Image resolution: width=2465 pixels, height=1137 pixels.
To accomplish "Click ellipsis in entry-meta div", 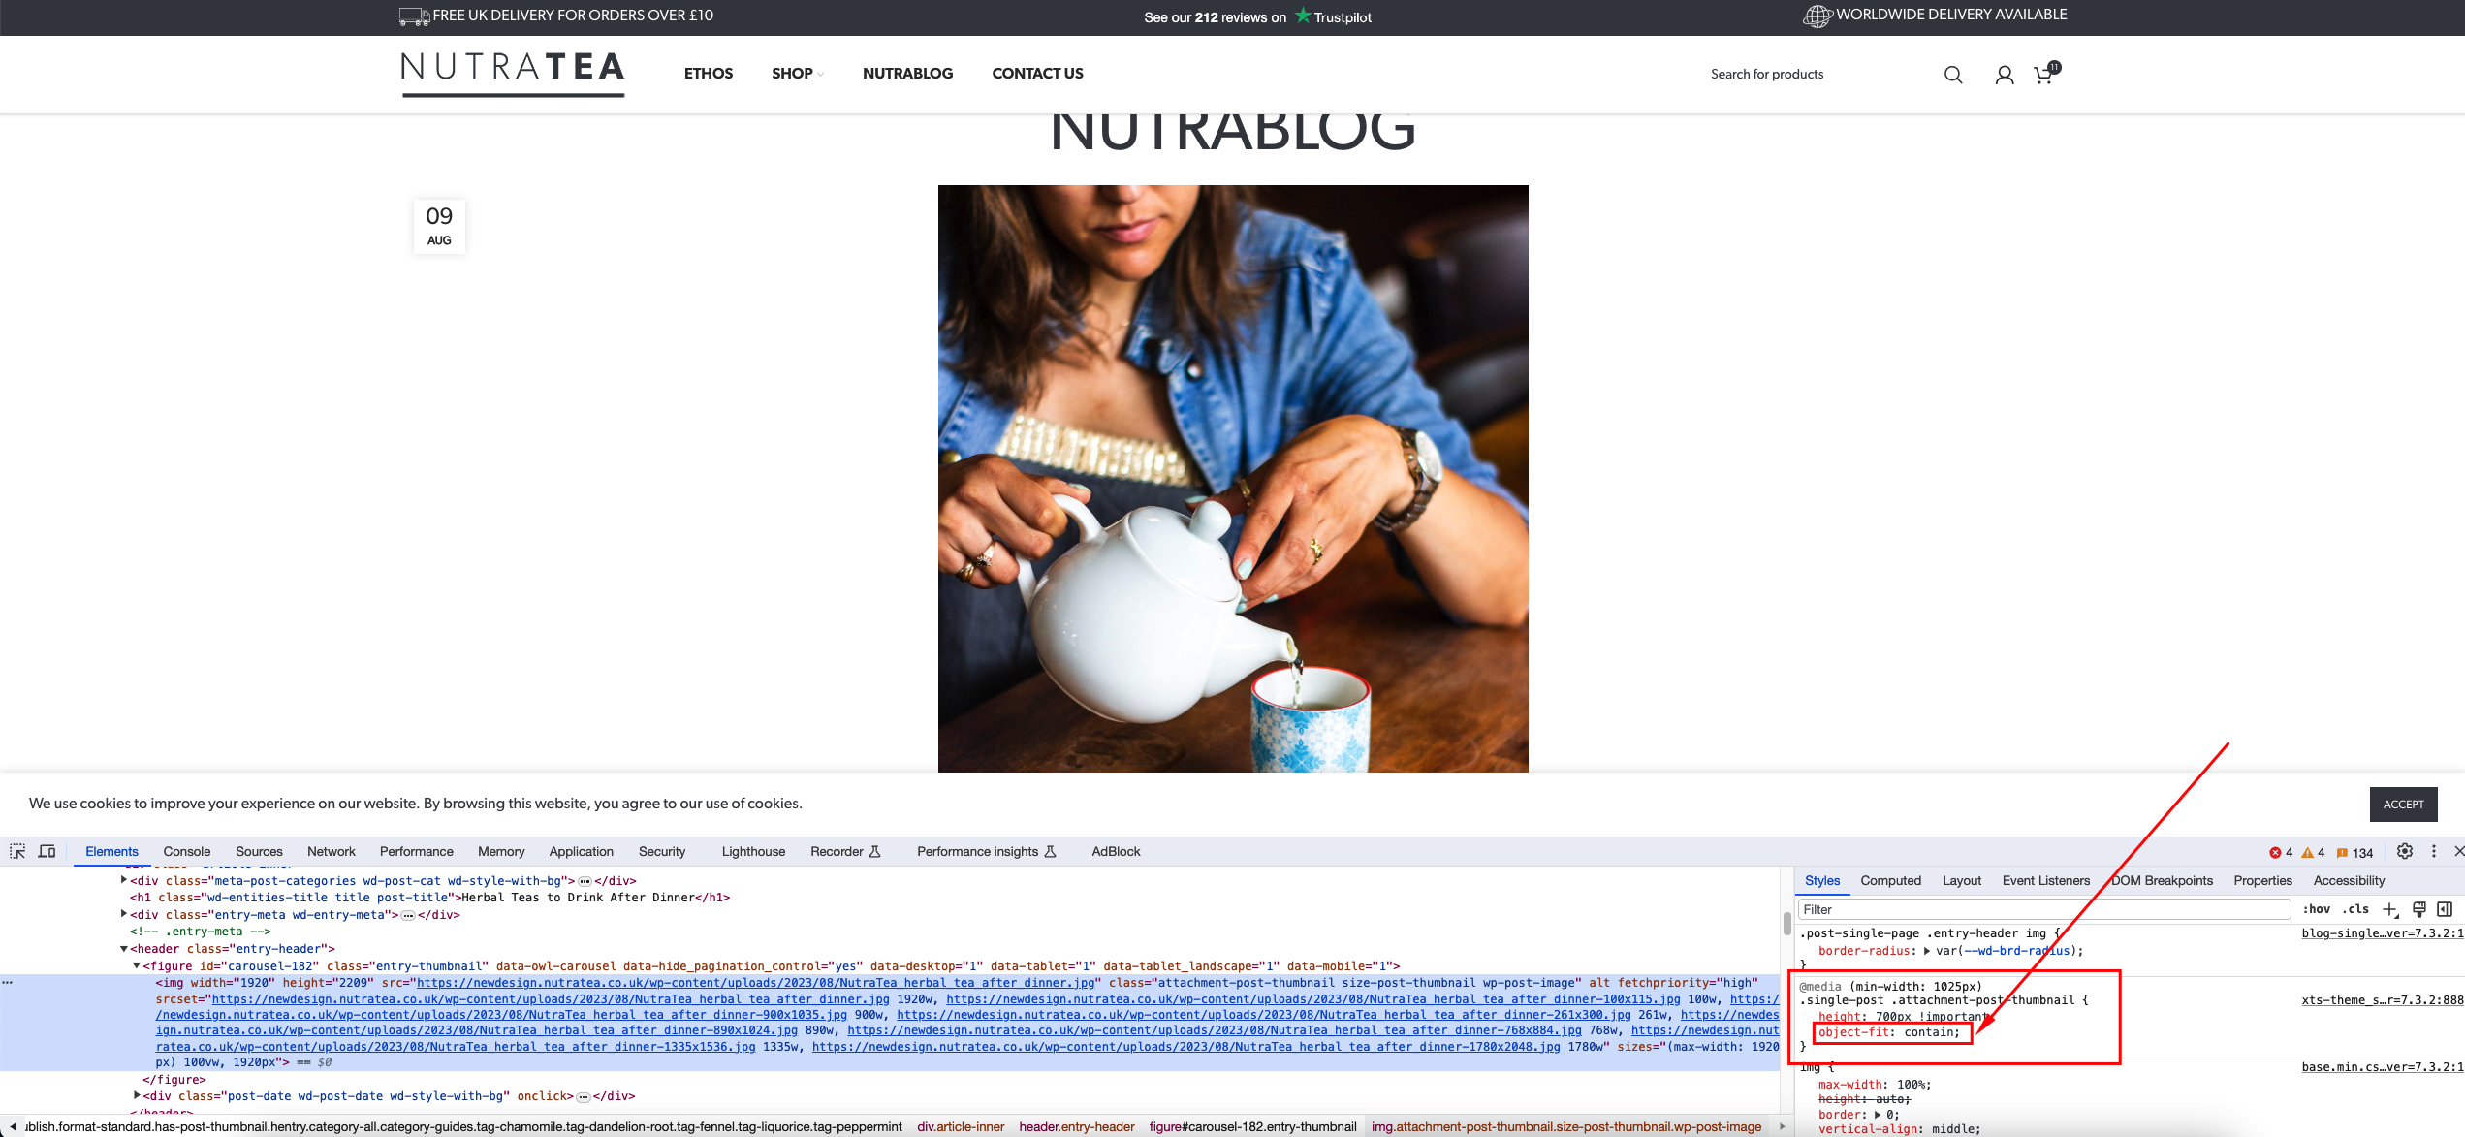I will 408,915.
